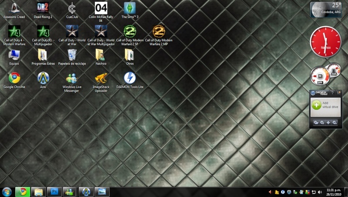Select the Dead Rising 2 desktop icon
The width and height of the screenshot is (348, 197).
[43, 10]
